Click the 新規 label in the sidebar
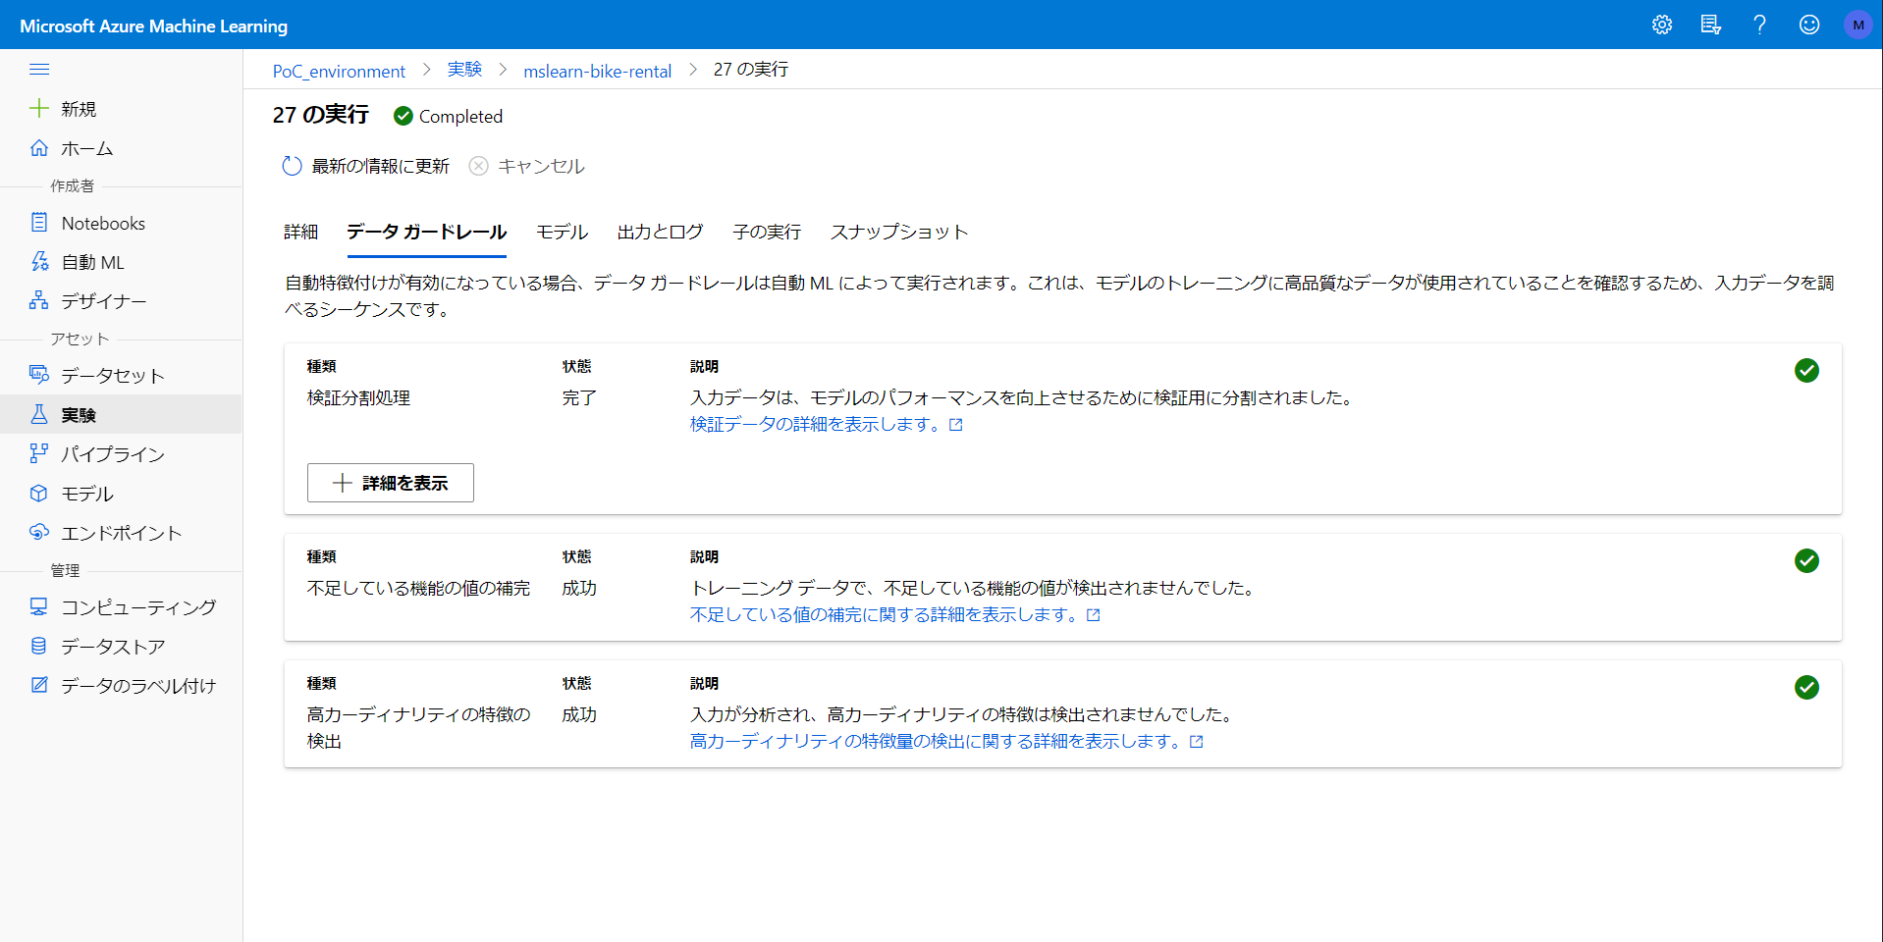The height and width of the screenshot is (942, 1883). (79, 109)
